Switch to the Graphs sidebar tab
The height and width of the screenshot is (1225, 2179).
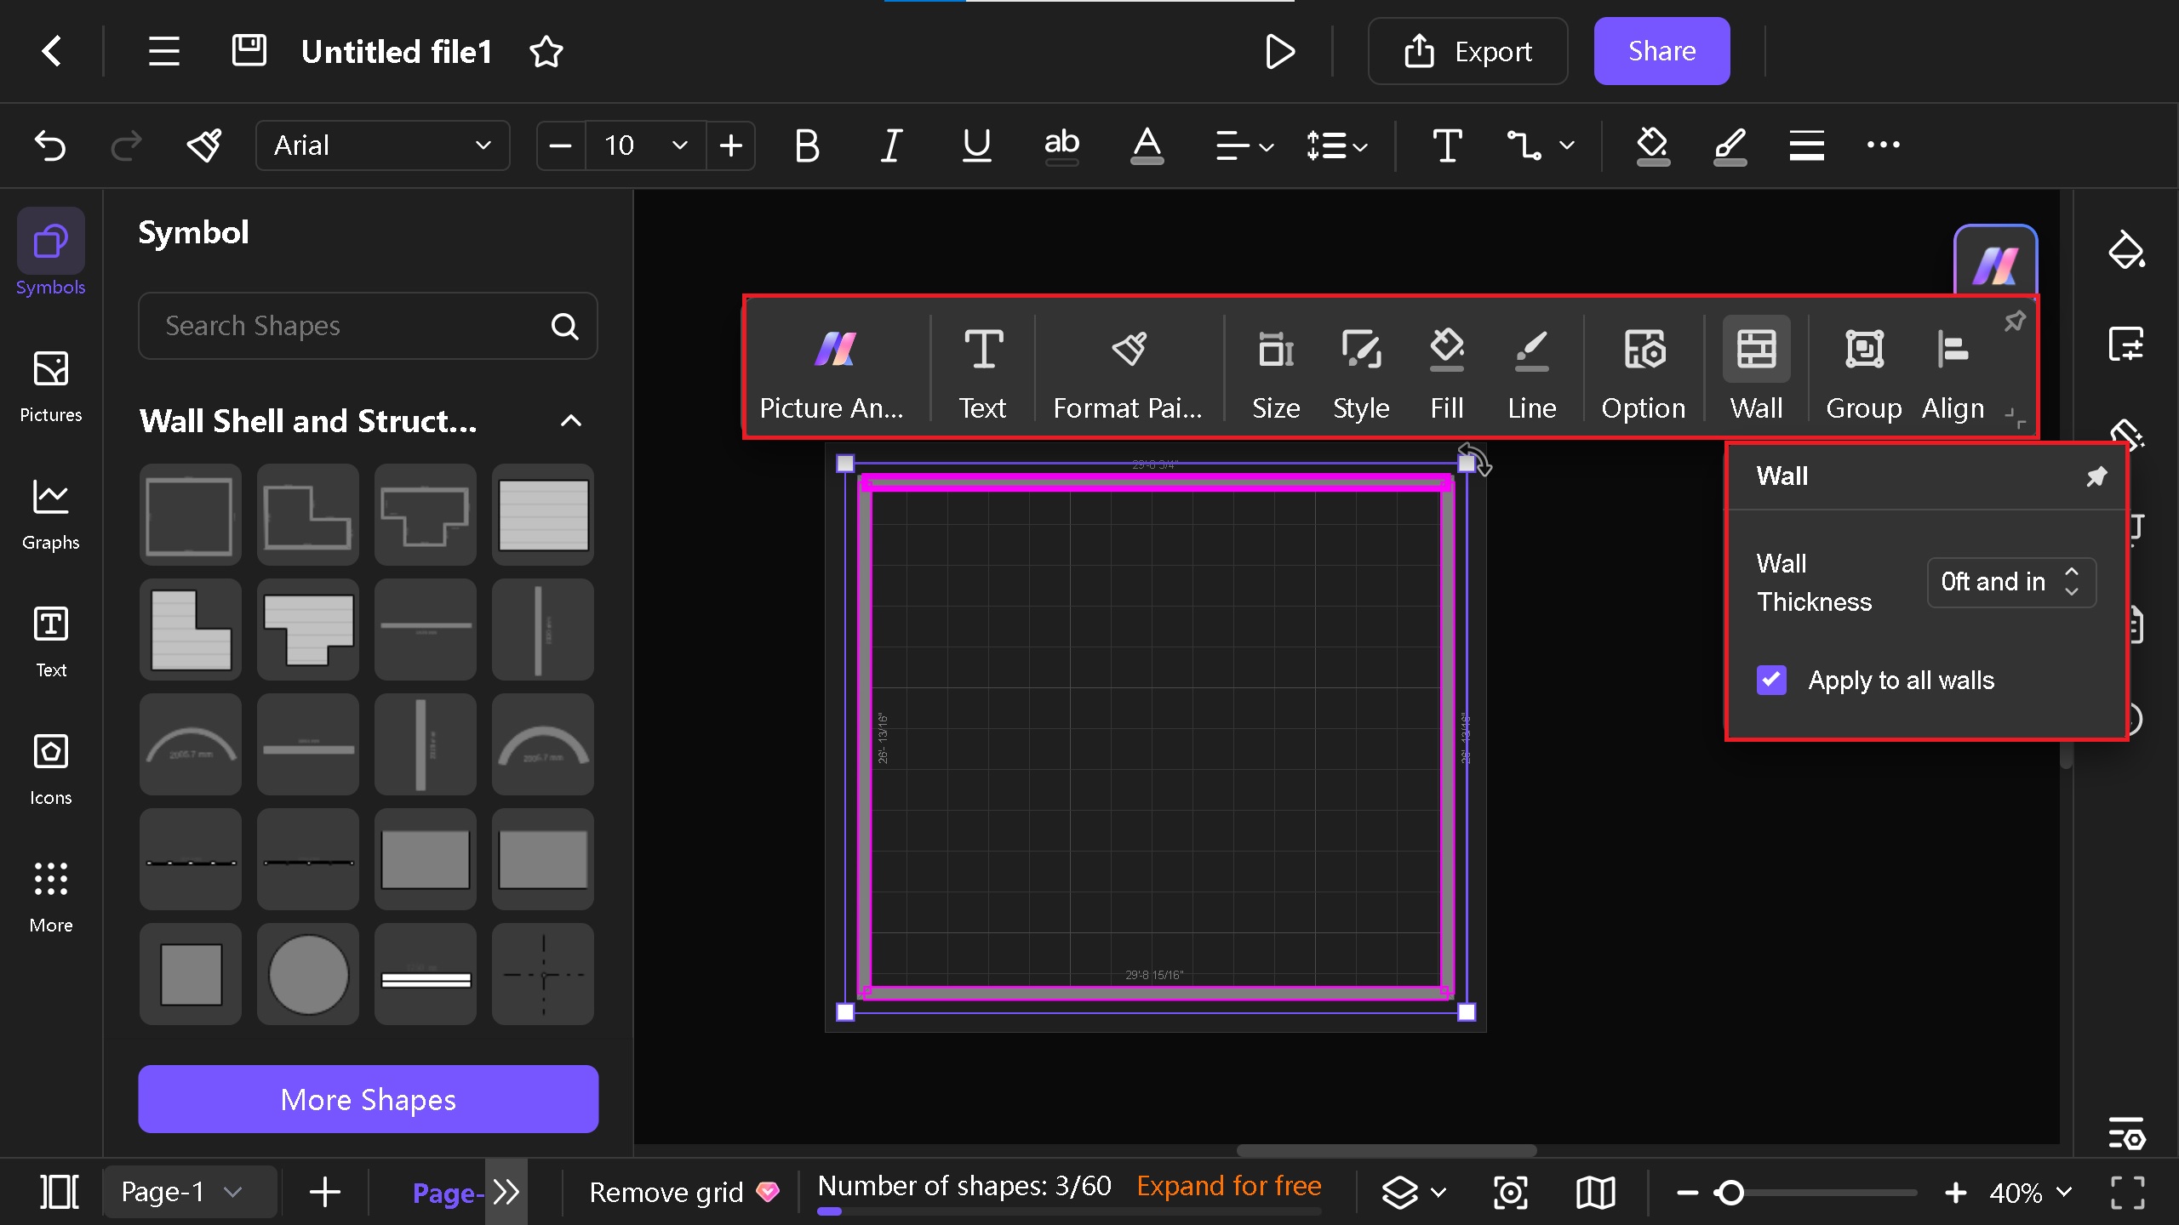(x=51, y=514)
